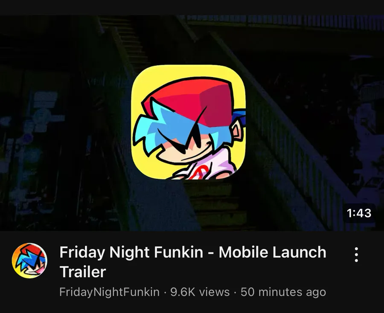
Task: Click the "9.6K views" metadata text
Action: click(x=200, y=292)
